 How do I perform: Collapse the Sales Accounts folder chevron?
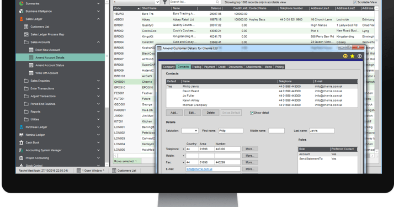[x=98, y=42]
